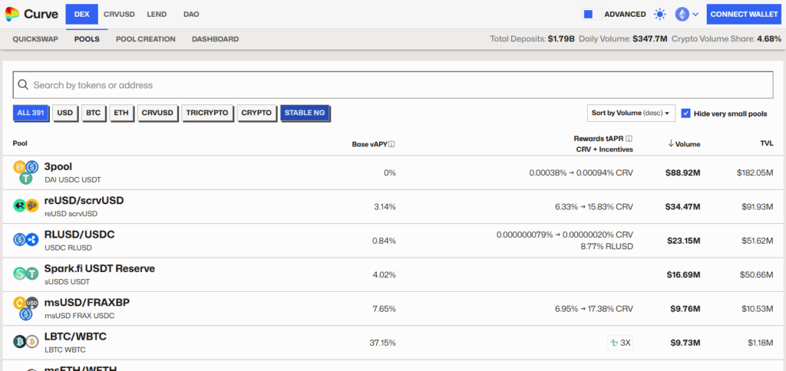
Task: Filter pools by USD
Action: click(x=65, y=113)
